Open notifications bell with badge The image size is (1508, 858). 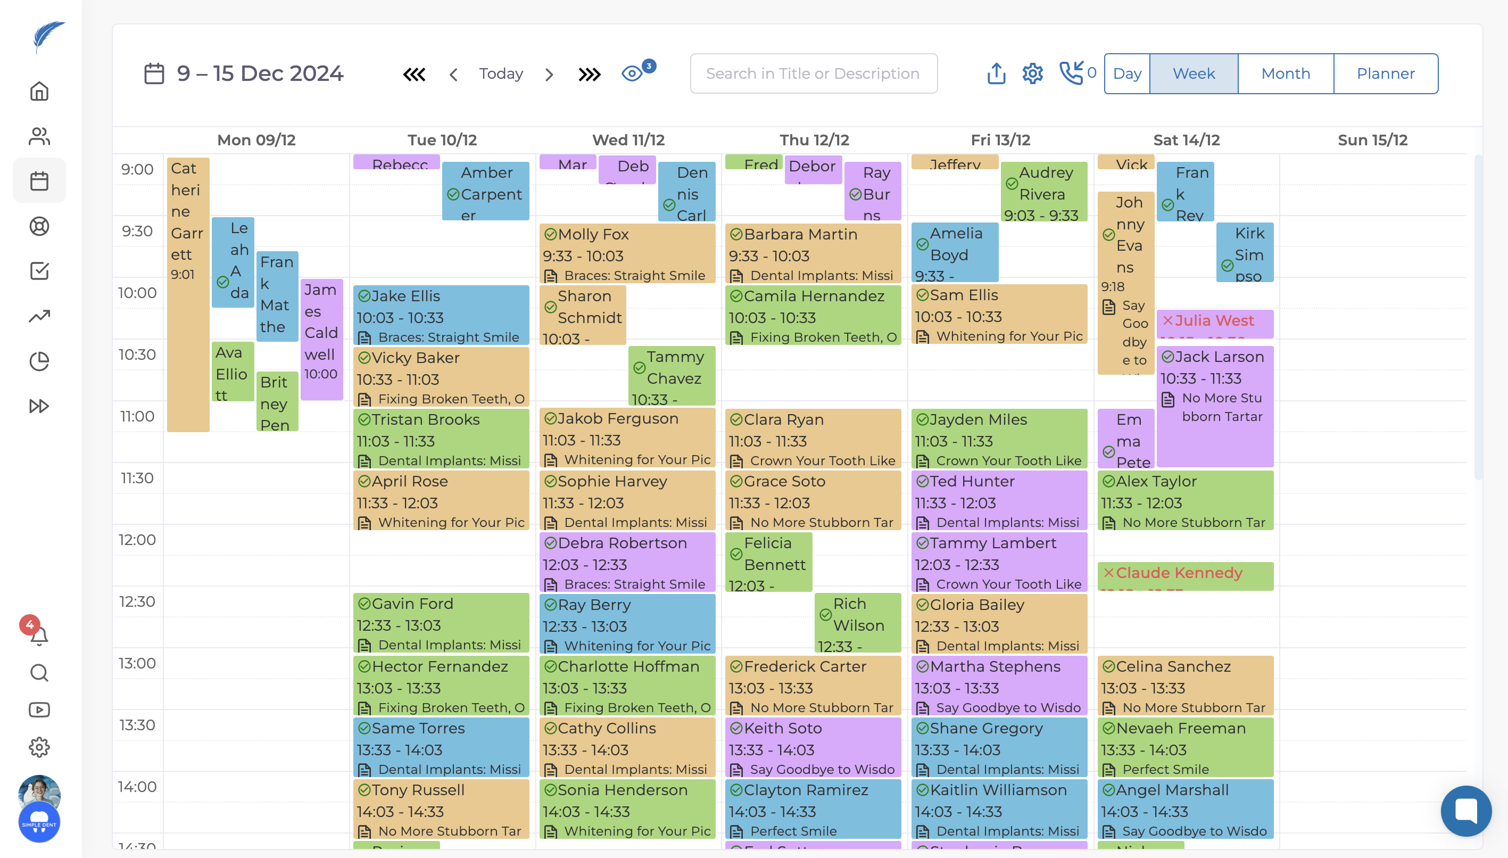pyautogui.click(x=39, y=636)
